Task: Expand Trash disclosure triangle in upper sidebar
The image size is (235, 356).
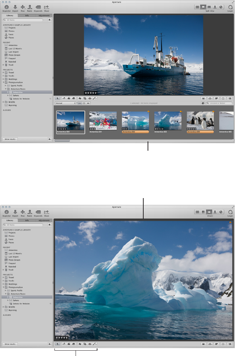Action: tap(3, 65)
